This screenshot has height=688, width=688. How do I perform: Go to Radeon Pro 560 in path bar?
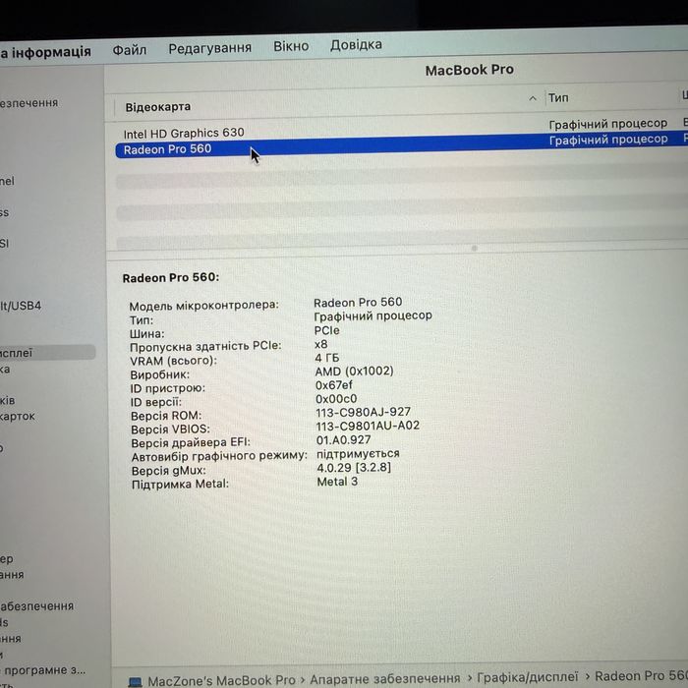(x=641, y=676)
